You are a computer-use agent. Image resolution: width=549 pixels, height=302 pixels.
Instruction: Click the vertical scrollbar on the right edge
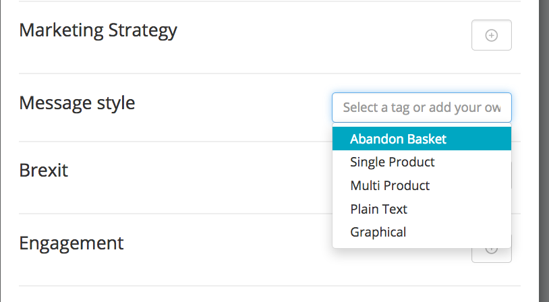click(x=544, y=151)
